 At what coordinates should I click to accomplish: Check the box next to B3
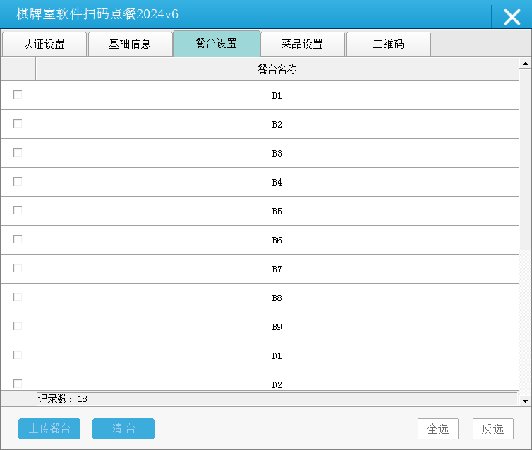pyautogui.click(x=18, y=153)
